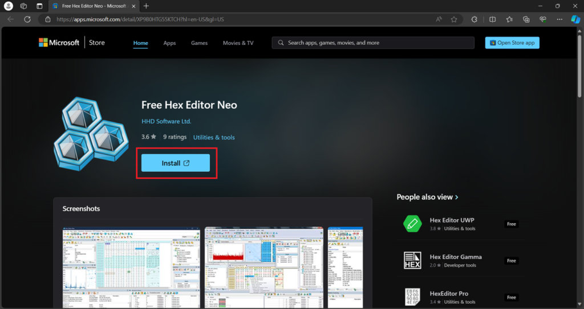Open the Movies & TV tab

238,43
